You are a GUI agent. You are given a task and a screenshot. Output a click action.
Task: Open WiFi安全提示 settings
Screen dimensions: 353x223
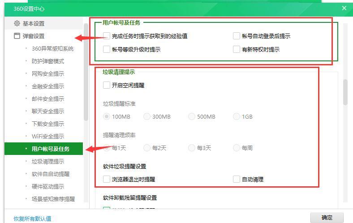point(48,136)
